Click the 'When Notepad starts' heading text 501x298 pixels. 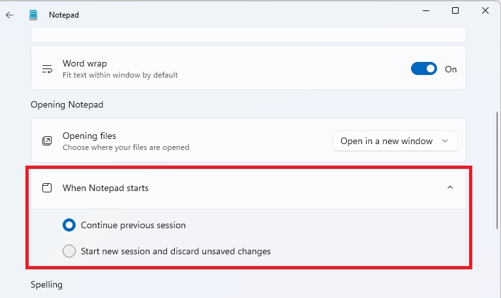105,188
